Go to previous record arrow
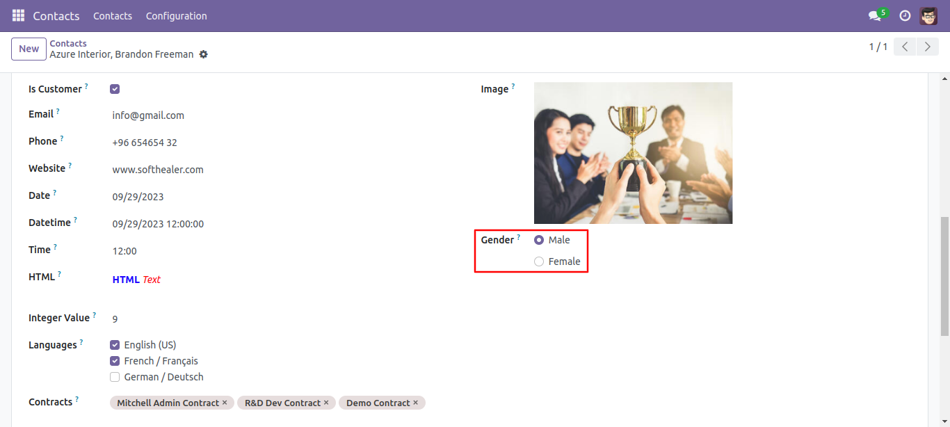 tap(905, 47)
